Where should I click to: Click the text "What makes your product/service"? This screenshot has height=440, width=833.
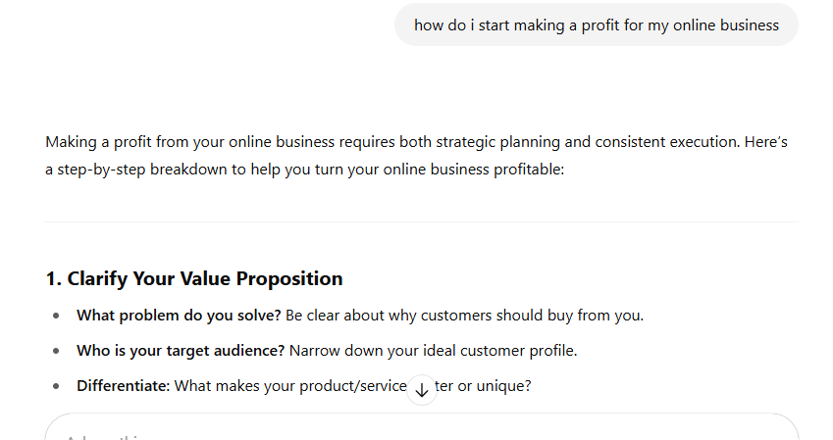coord(289,386)
